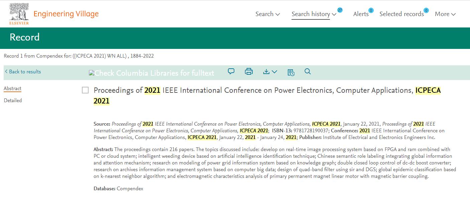Click the 27 count badge on Search history

(x=340, y=10)
